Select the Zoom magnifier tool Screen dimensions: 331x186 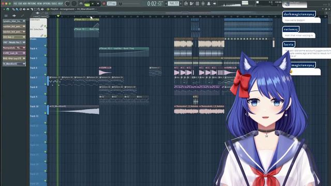(x=39, y=9)
